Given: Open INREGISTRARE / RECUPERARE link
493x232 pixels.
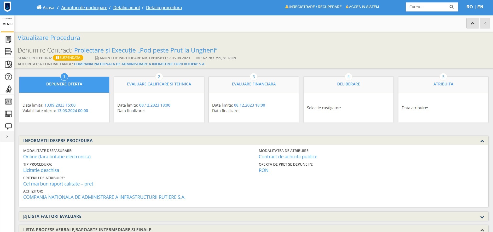Looking at the screenshot, I should pos(315,7).
